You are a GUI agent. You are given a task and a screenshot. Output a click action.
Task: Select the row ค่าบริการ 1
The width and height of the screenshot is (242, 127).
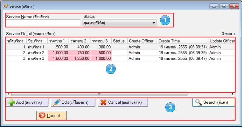pos(121,47)
